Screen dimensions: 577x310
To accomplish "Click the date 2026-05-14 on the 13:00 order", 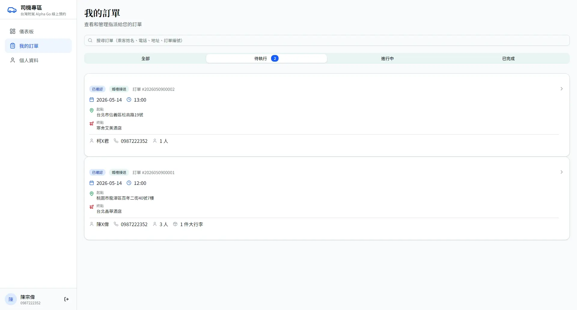I will (109, 100).
